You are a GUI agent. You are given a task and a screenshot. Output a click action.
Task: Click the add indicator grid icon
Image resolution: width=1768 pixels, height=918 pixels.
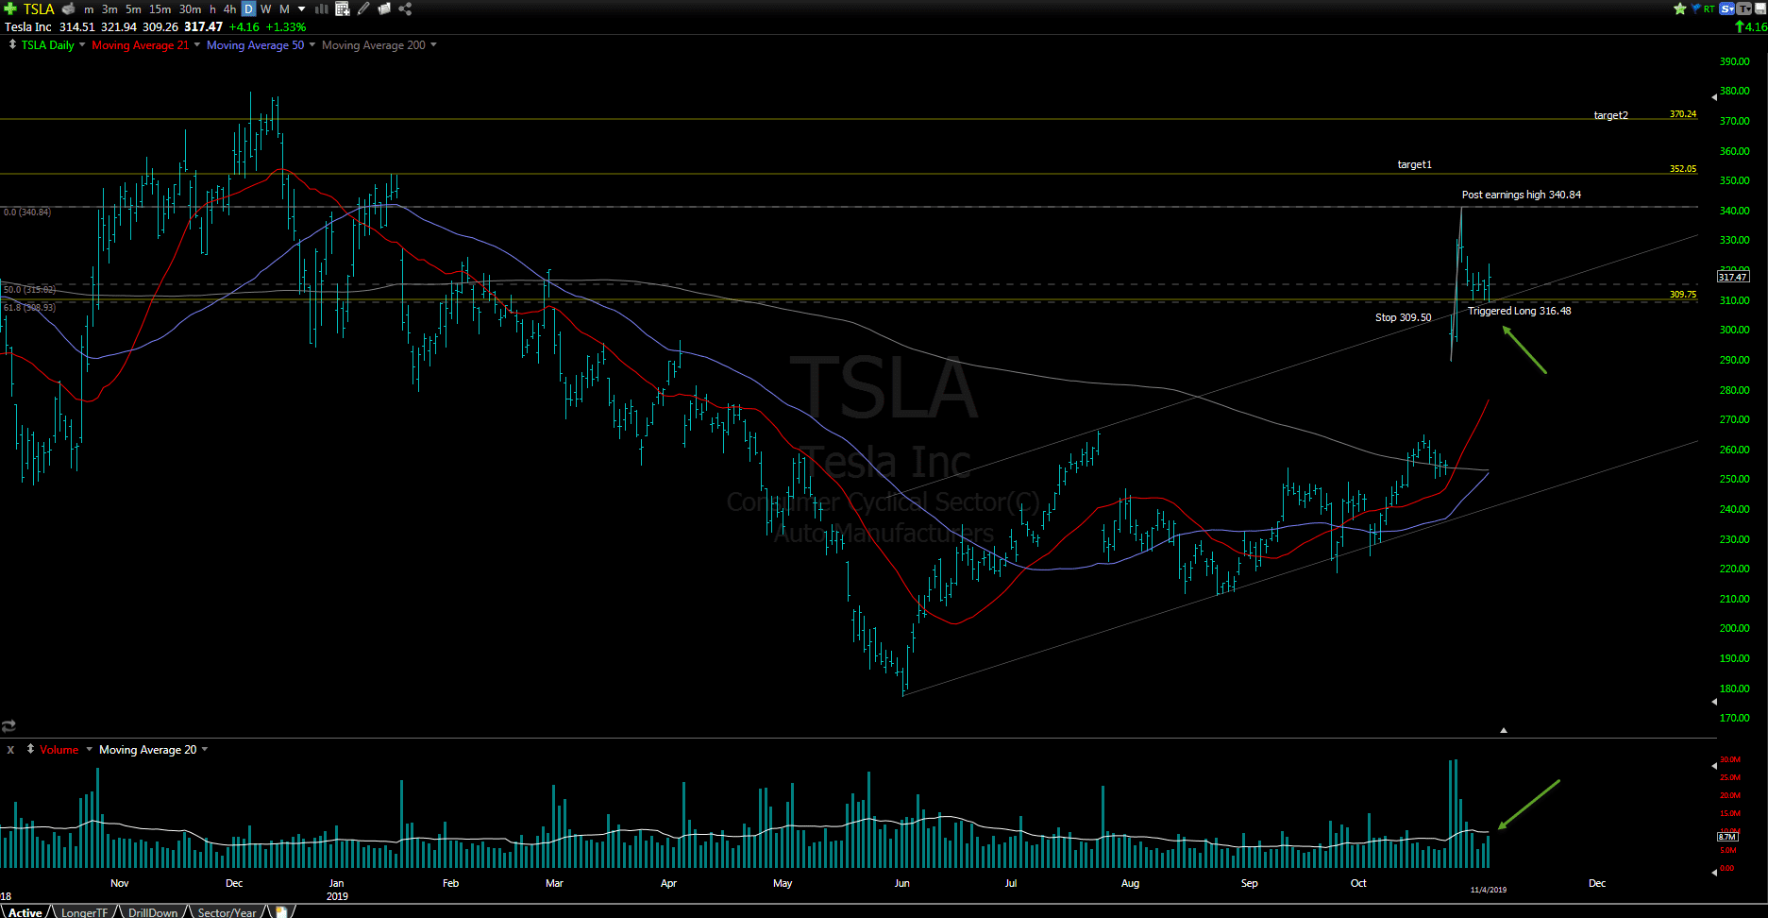343,8
